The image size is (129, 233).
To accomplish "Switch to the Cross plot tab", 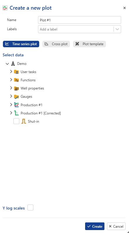I will pos(56,44).
